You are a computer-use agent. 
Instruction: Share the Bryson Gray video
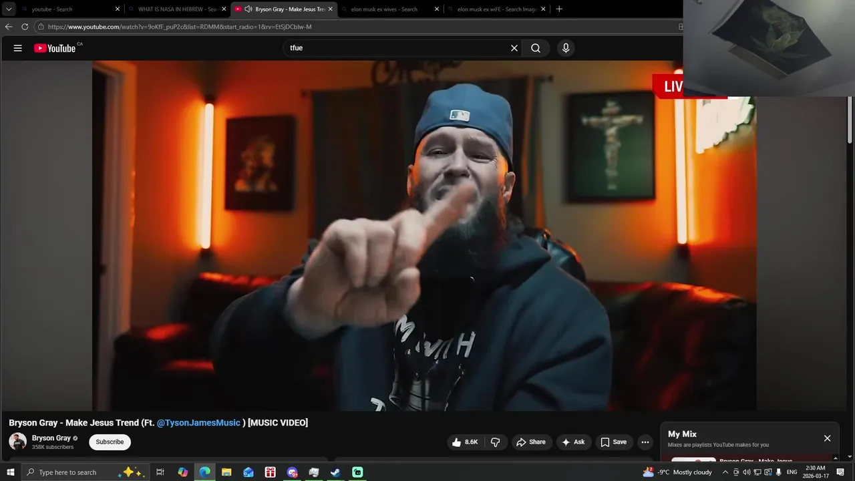coord(531,442)
